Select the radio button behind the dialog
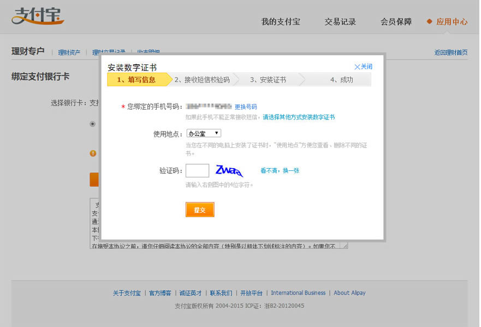This screenshot has width=481, height=327. tap(92, 124)
